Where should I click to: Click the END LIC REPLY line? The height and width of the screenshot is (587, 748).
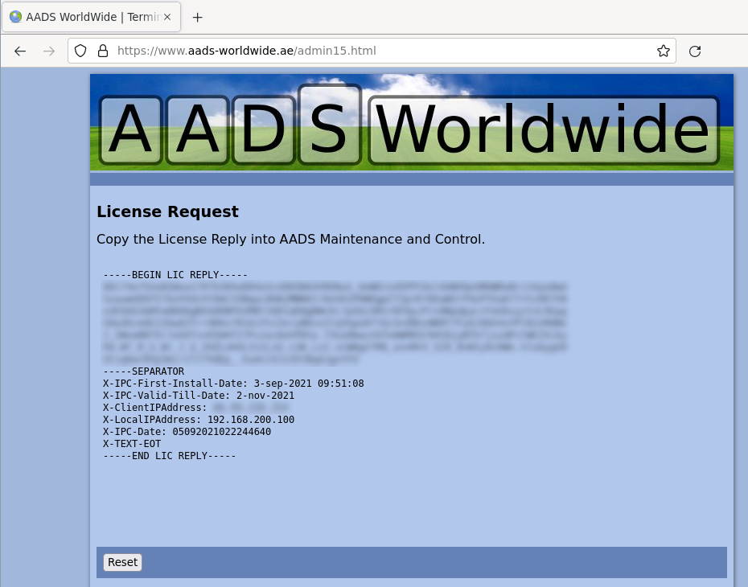(x=169, y=456)
